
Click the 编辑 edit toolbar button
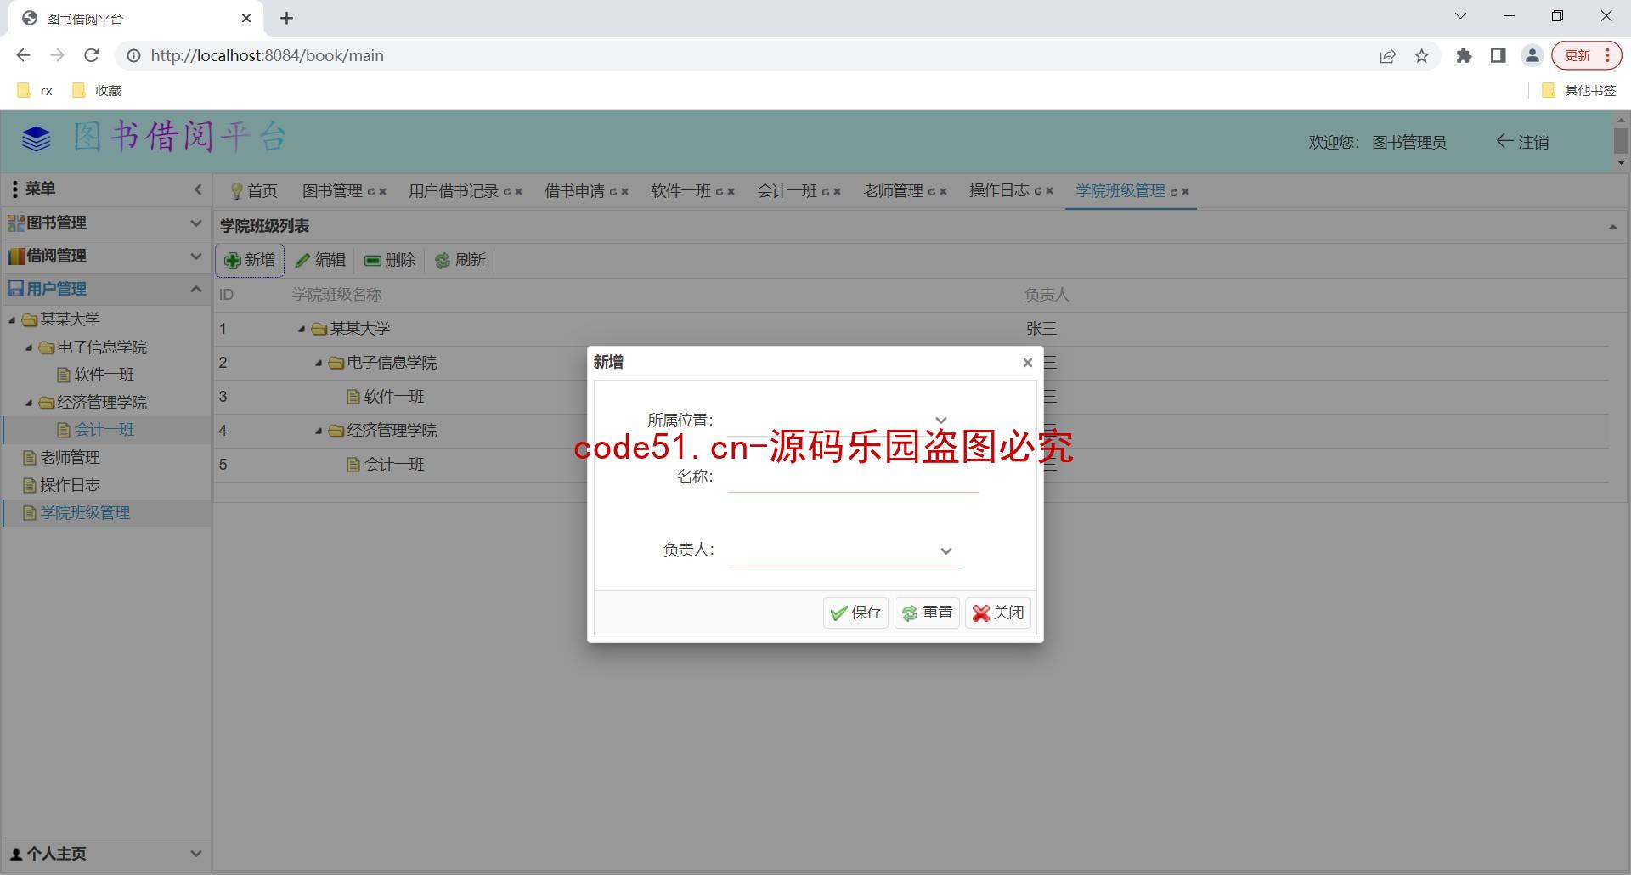click(320, 260)
